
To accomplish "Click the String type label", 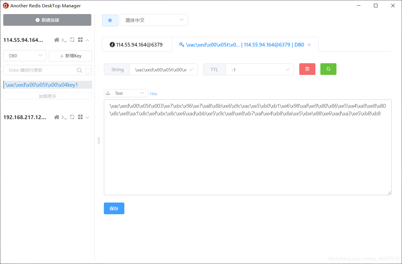I will pyautogui.click(x=117, y=70).
